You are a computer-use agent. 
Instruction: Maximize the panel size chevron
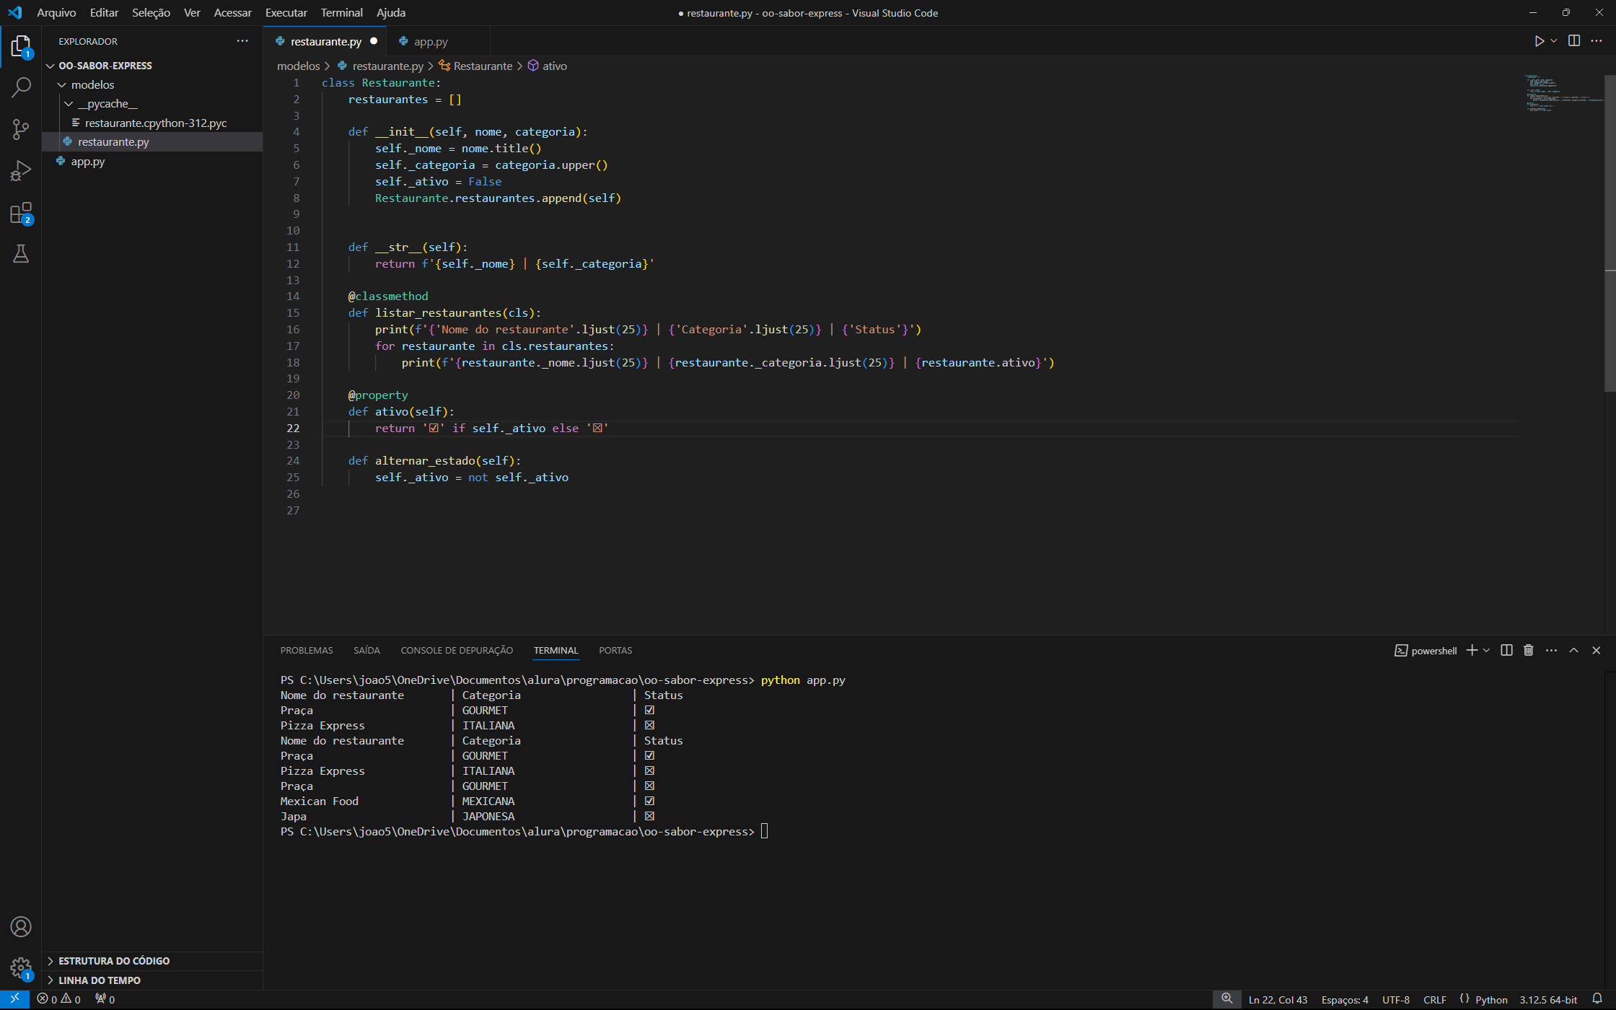1574,651
